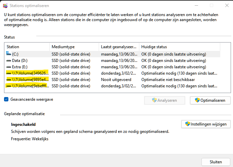Image resolution: width=233 pixels, height=167 pixels.
Task: Click the Volume{9ebefff drive icon
Action: (9, 86)
